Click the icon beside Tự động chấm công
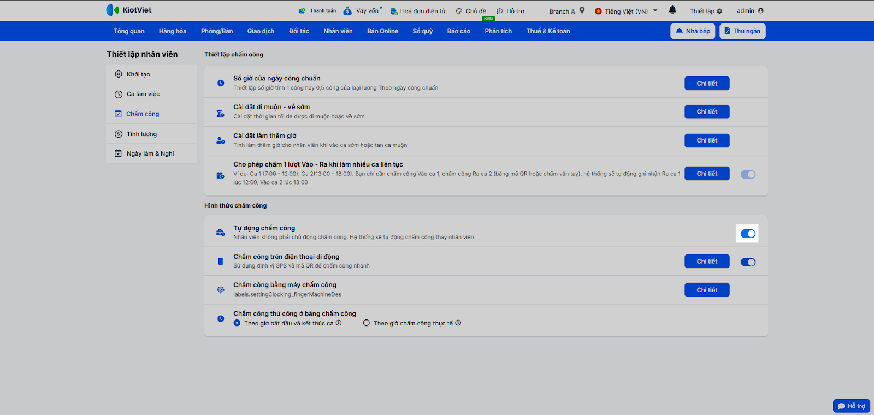This screenshot has width=874, height=415. (x=221, y=233)
